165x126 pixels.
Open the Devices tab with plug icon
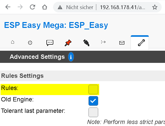click(x=86, y=43)
